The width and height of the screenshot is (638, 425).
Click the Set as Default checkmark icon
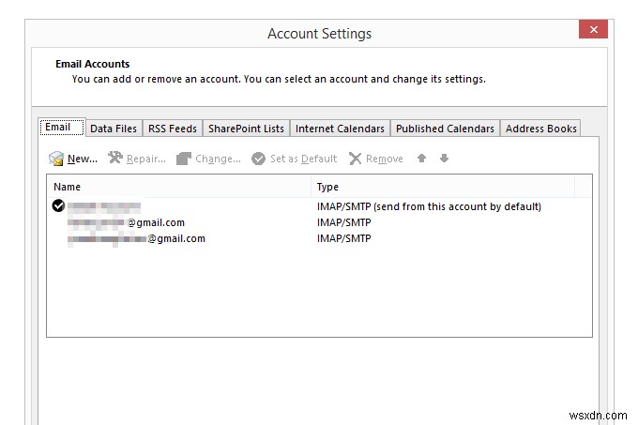pos(259,159)
